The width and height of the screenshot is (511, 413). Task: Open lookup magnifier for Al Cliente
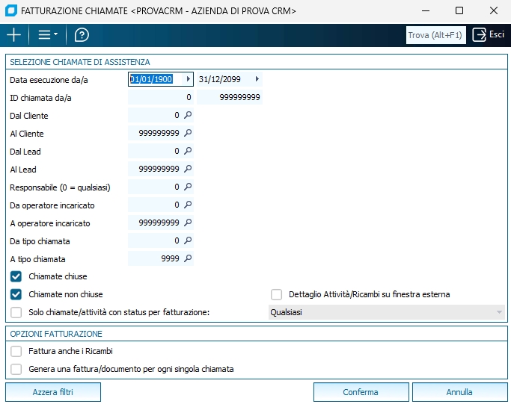pos(188,133)
